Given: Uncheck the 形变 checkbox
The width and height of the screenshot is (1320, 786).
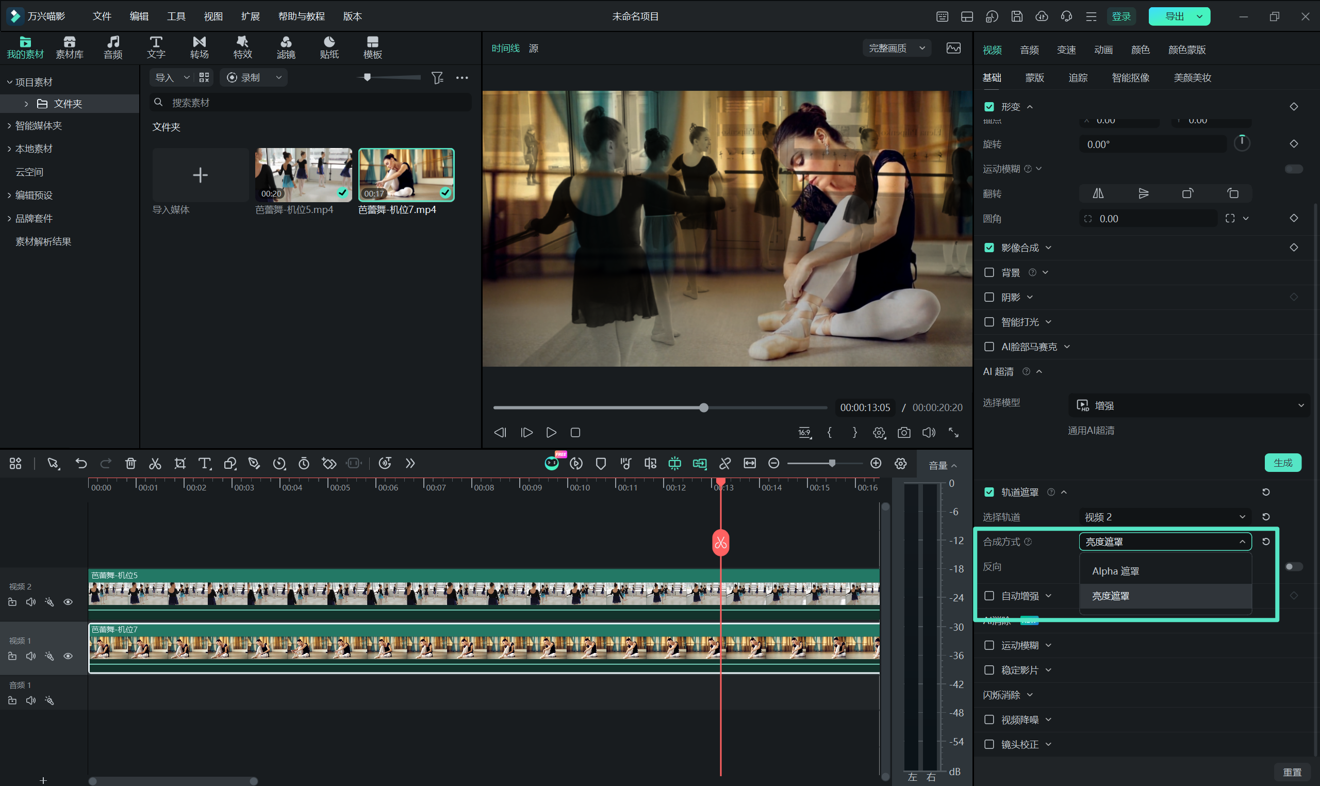Looking at the screenshot, I should click(x=989, y=106).
